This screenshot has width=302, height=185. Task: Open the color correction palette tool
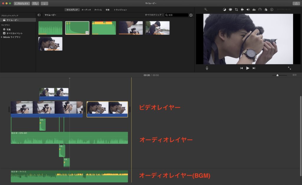tap(230, 9)
